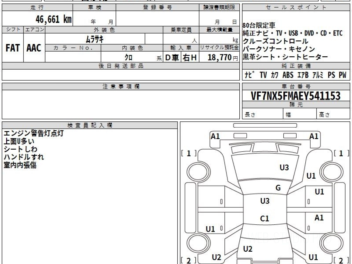Viewport: 352px width, 264px height.
Task: Click the 内装色 header
Action: [132, 48]
